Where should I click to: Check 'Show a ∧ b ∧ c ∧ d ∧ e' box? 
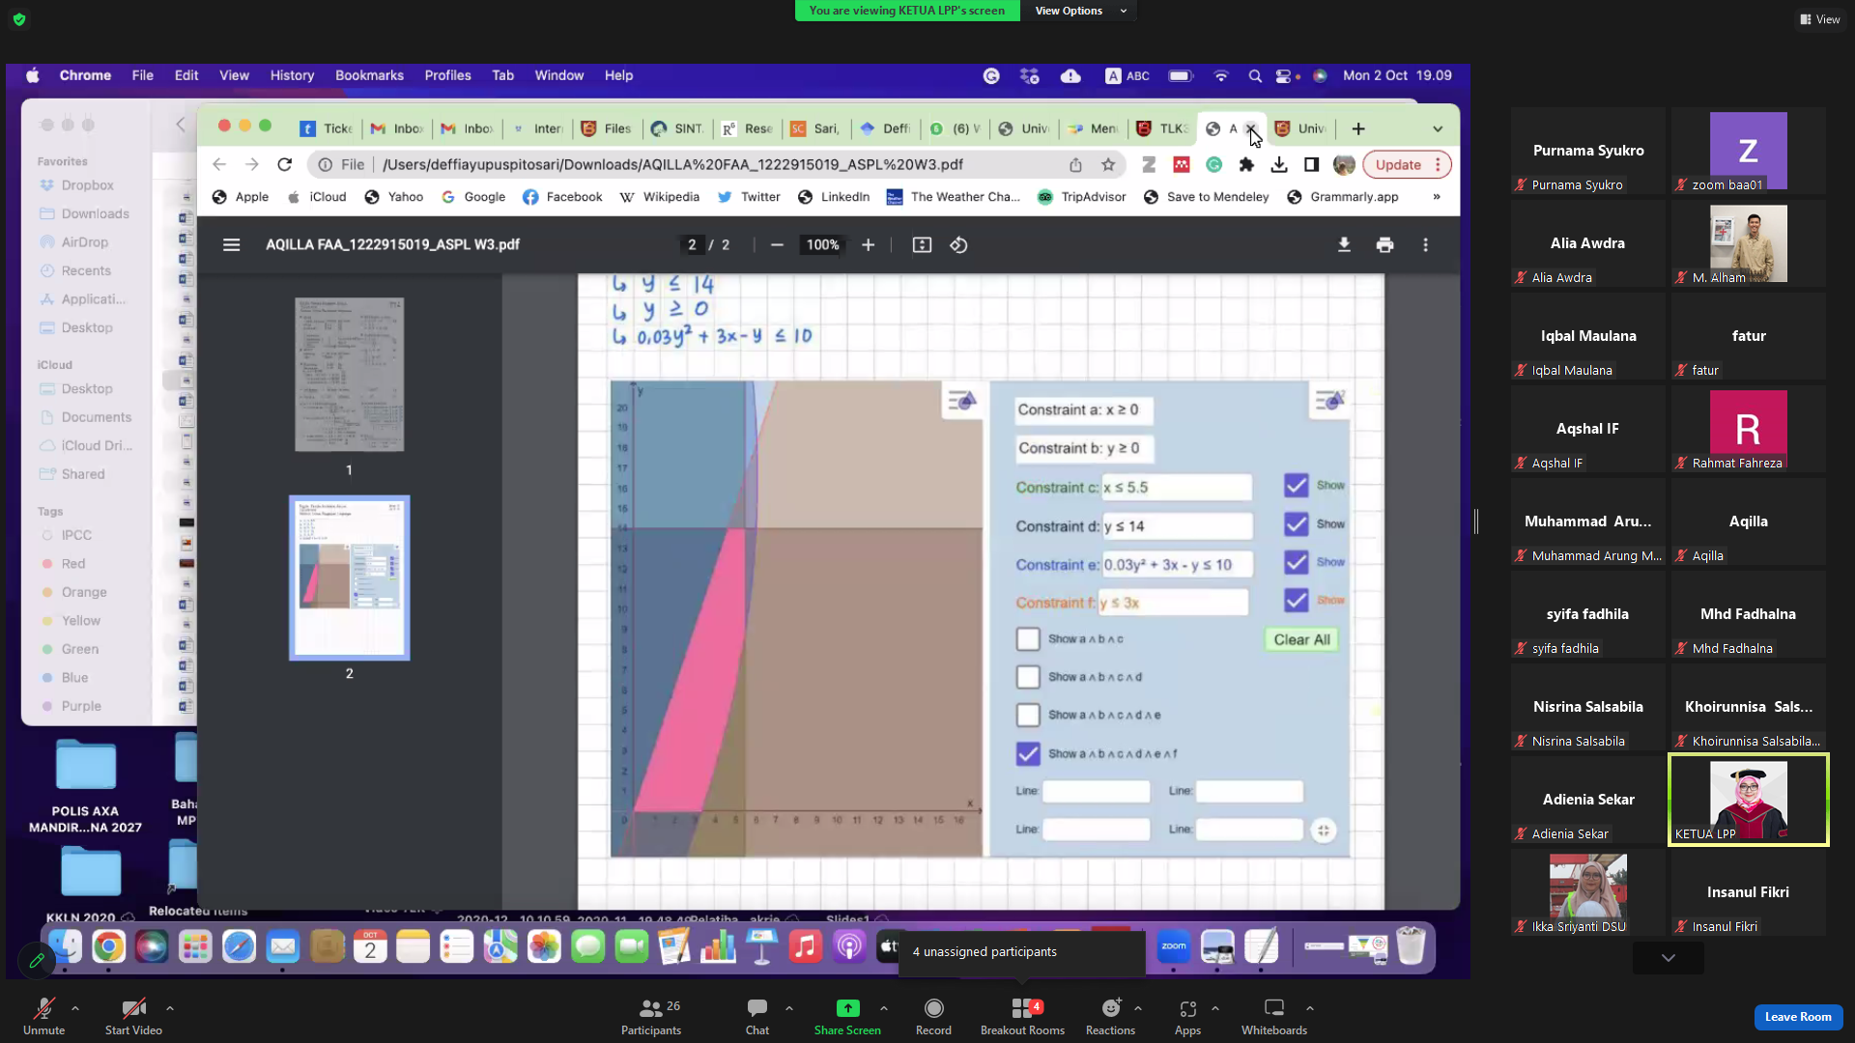tap(1028, 715)
